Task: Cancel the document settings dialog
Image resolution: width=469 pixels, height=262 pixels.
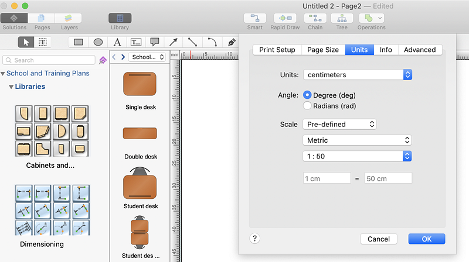Action: pyautogui.click(x=379, y=239)
